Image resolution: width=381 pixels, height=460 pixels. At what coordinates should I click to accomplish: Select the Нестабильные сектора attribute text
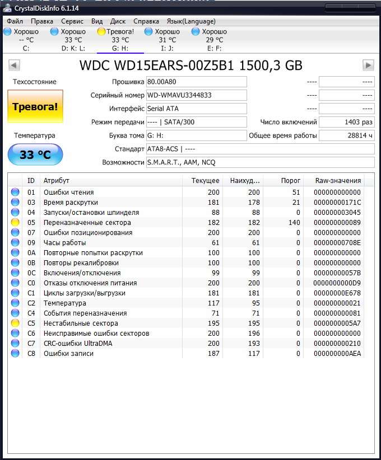(x=81, y=323)
